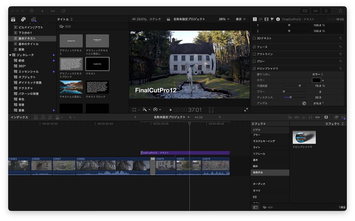Toggle the inspector sliders button in toolbar
The width and height of the screenshot is (355, 221).
pos(326,11)
